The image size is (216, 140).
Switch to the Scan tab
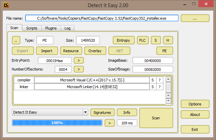(x=14, y=28)
